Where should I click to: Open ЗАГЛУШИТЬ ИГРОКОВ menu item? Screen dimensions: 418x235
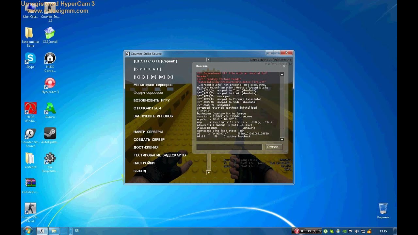153,116
